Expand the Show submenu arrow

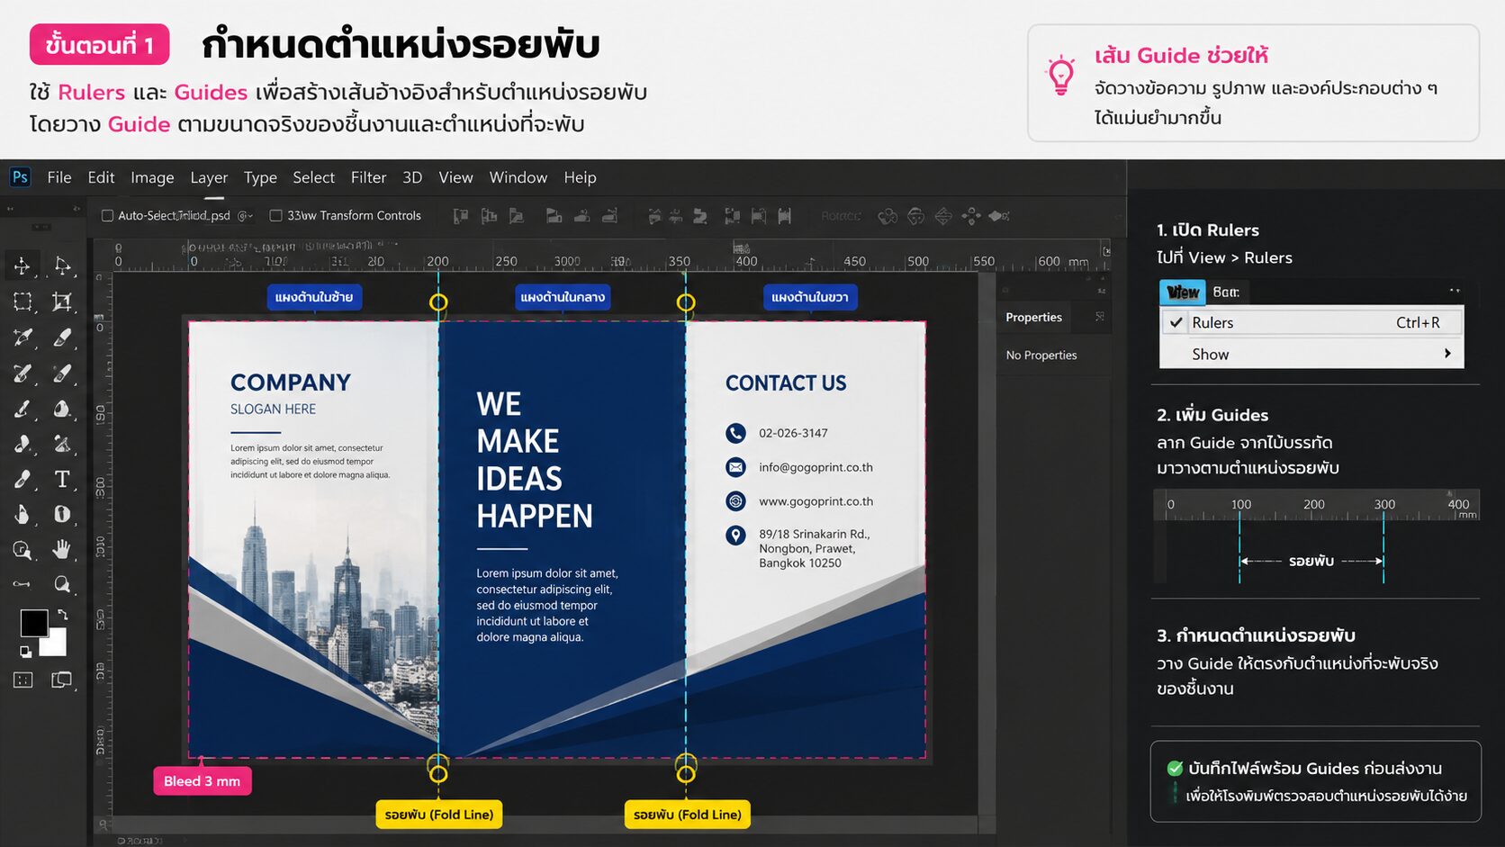pos(1447,354)
